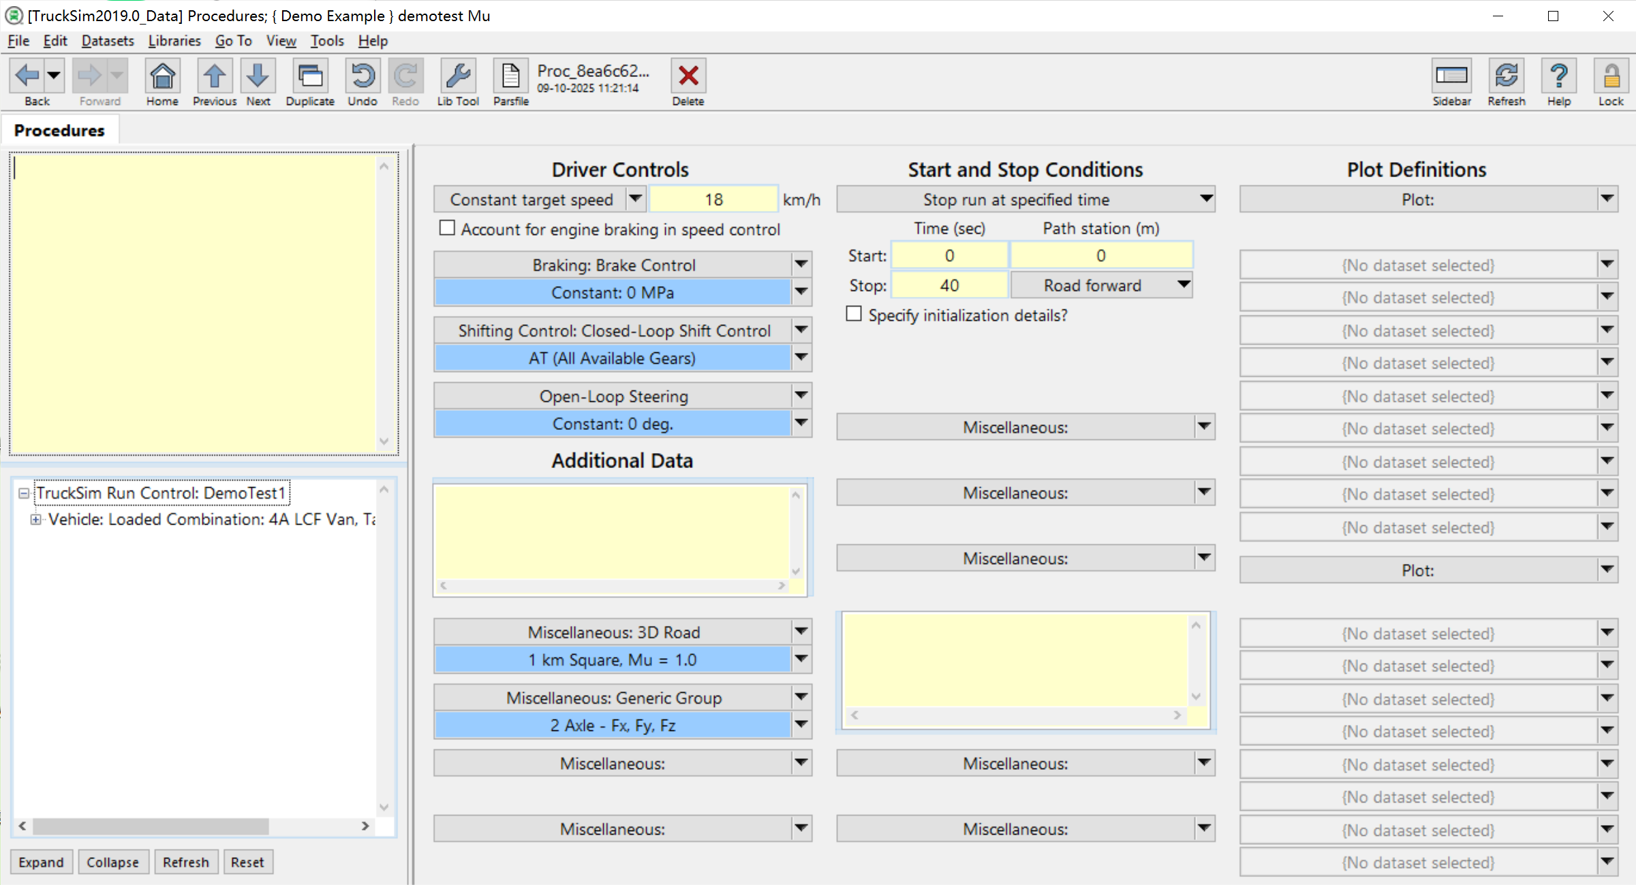
Task: Open Constant: 0 deg. dataset dropdown
Action: (x=801, y=423)
